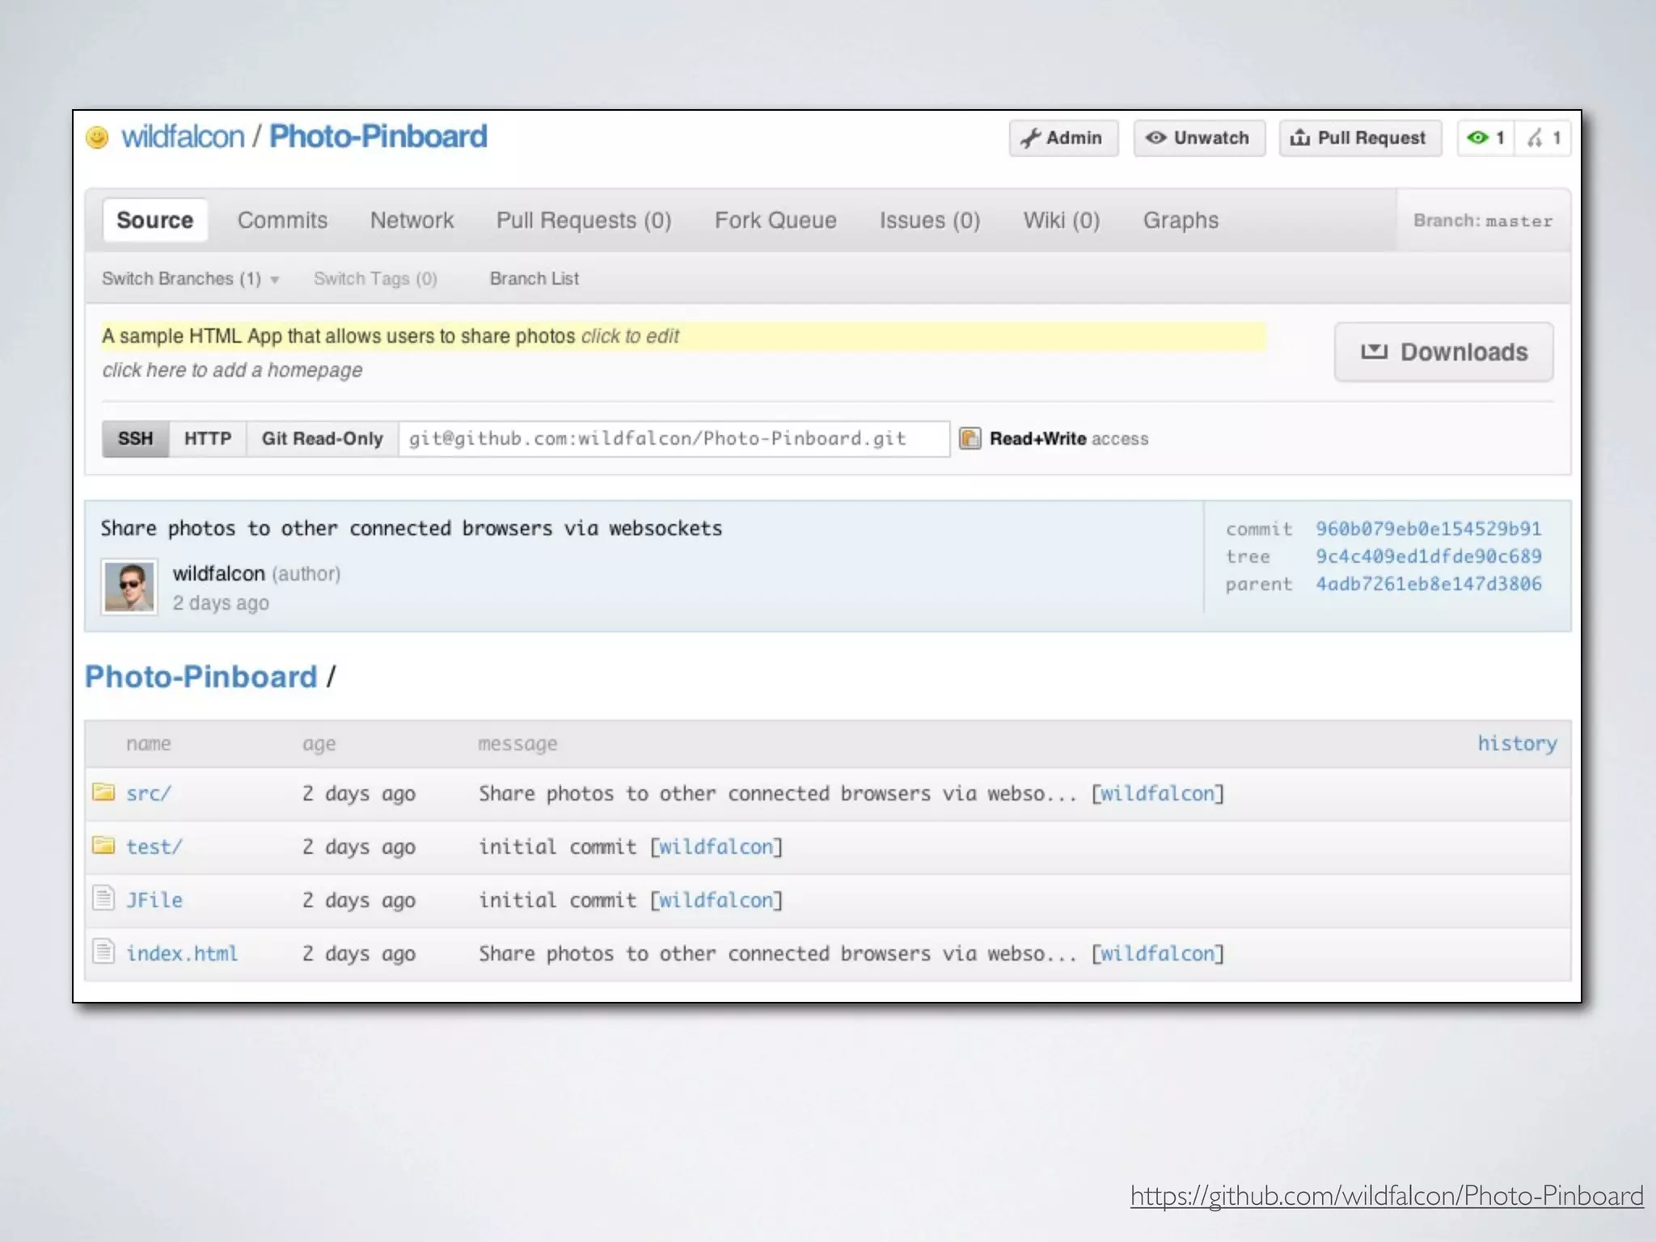Edit the repository description text

coord(683,336)
